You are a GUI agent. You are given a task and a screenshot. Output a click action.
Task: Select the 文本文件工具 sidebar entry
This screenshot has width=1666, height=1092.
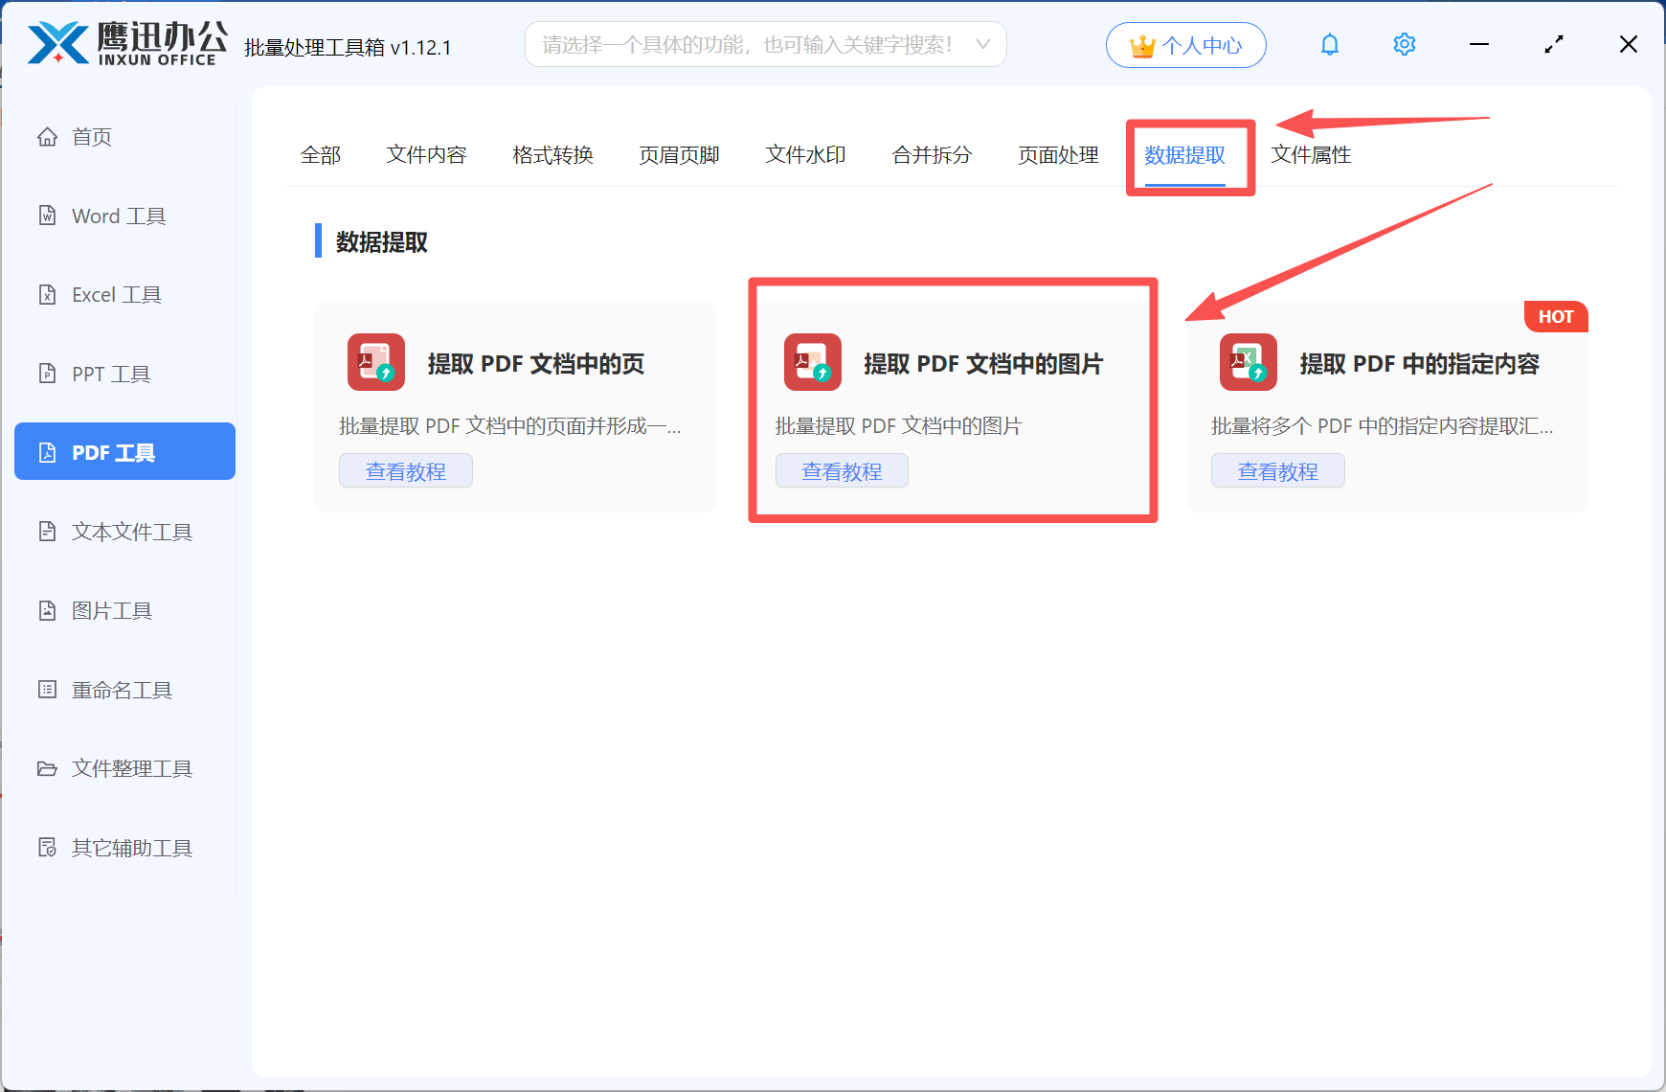coord(130,532)
